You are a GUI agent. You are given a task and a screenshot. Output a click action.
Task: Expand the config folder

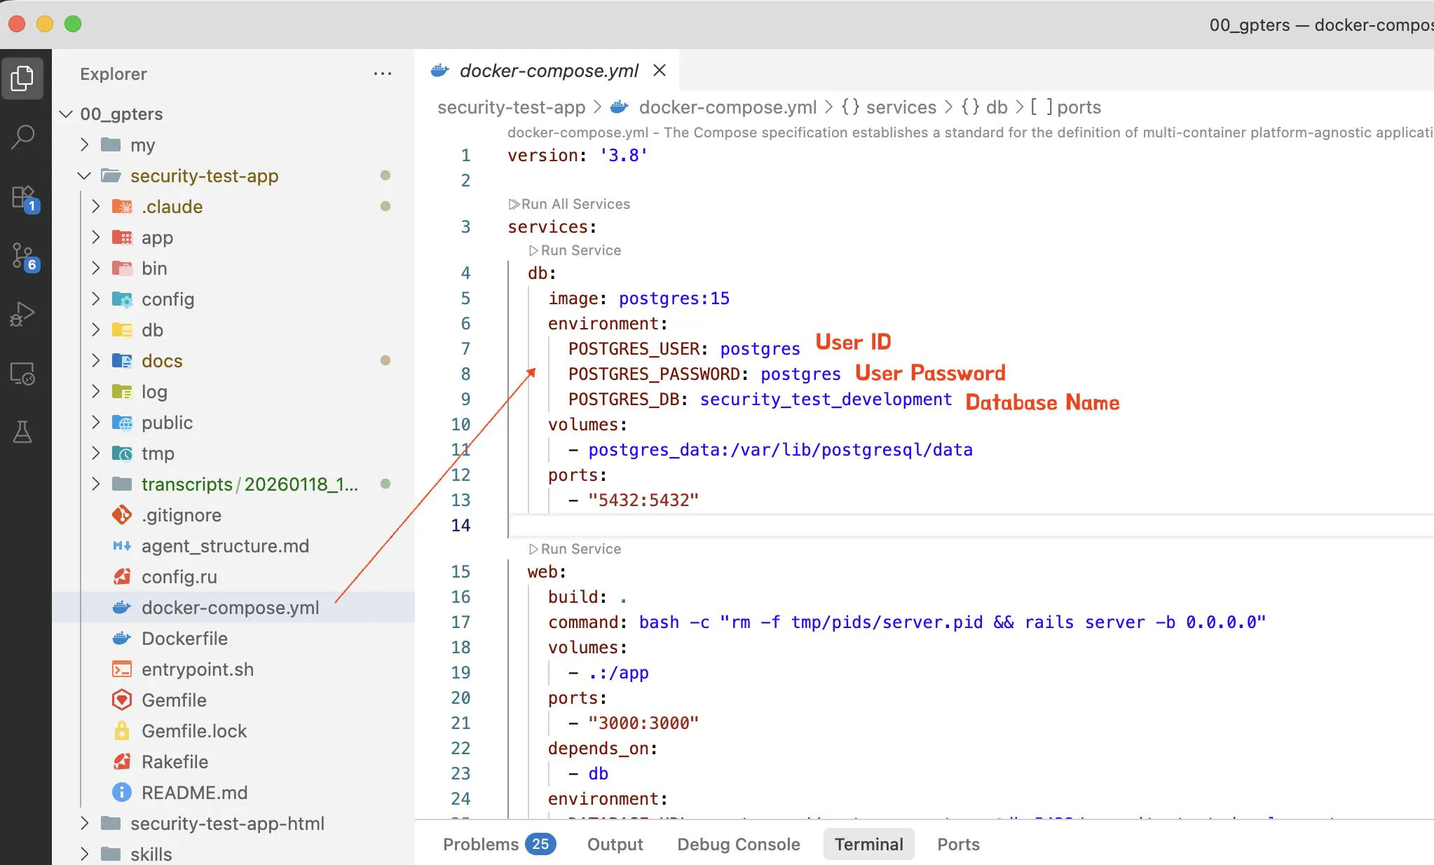pos(96,299)
